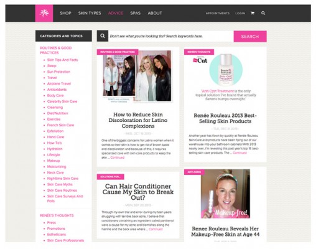316x249 pixels.
Task: Click the LOGIN link
Action: [240, 13]
